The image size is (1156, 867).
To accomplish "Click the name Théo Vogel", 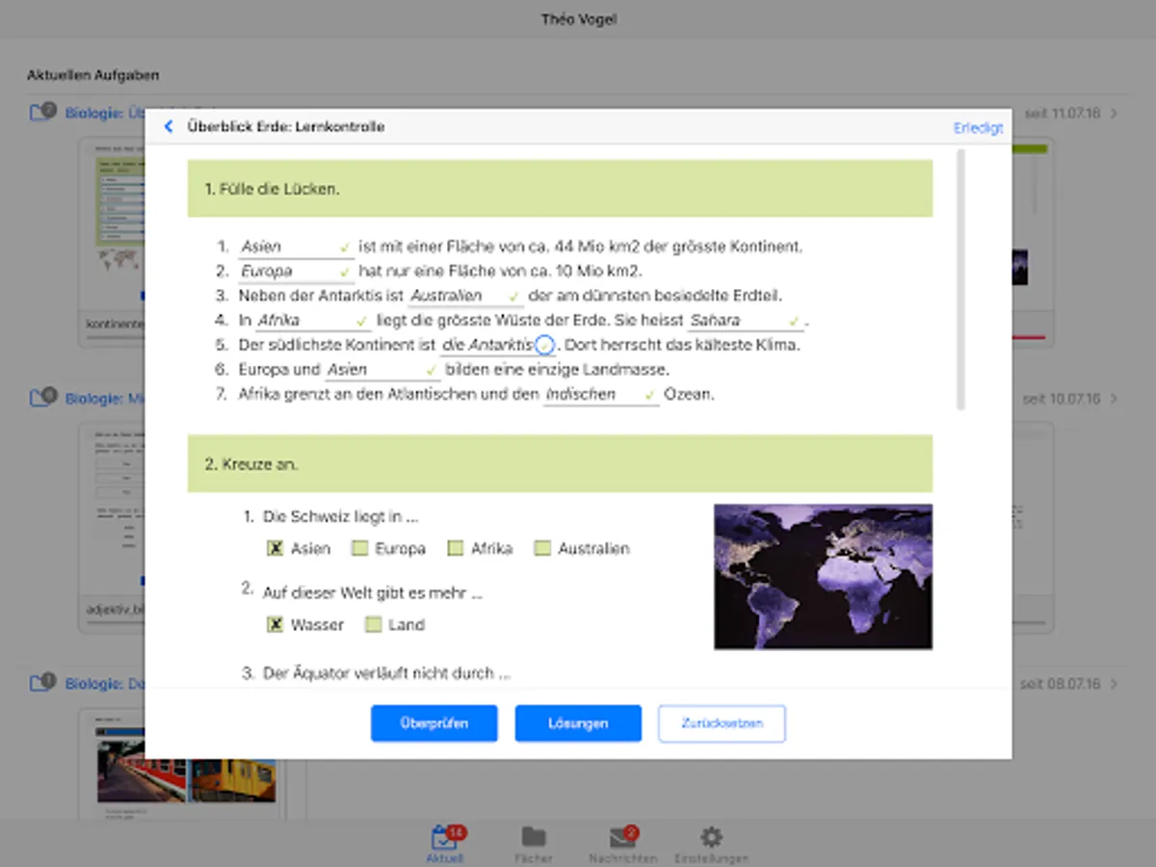I will point(578,18).
